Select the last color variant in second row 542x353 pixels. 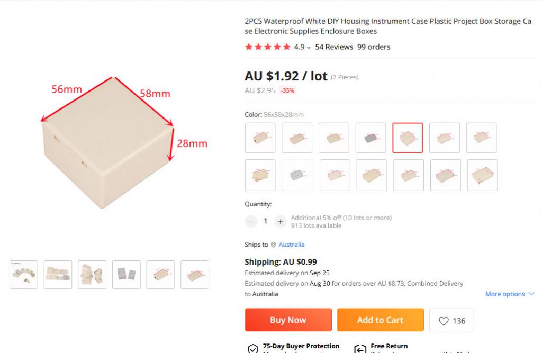[482, 175]
